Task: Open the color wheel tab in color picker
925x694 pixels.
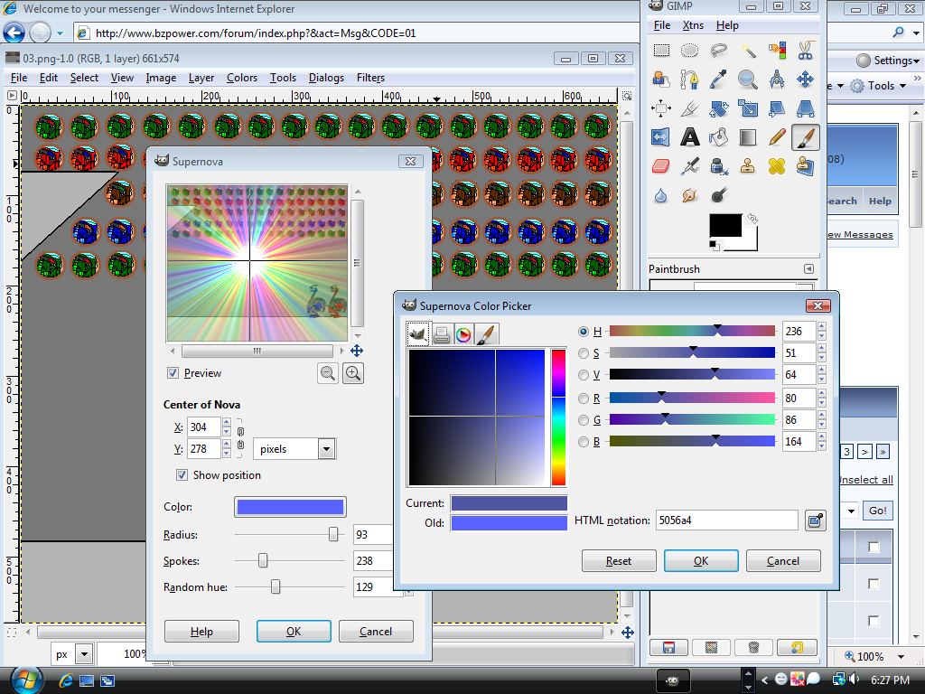Action: tap(463, 333)
